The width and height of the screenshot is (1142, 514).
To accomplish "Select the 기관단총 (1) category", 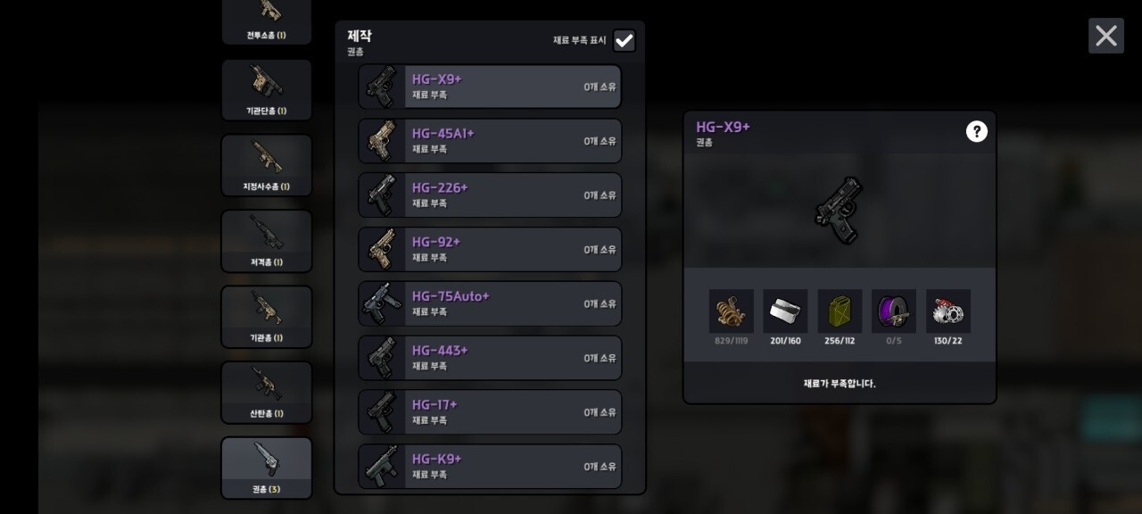I will tap(267, 90).
